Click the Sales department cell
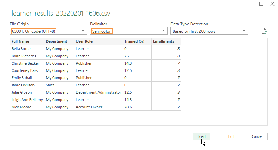 coord(59,85)
